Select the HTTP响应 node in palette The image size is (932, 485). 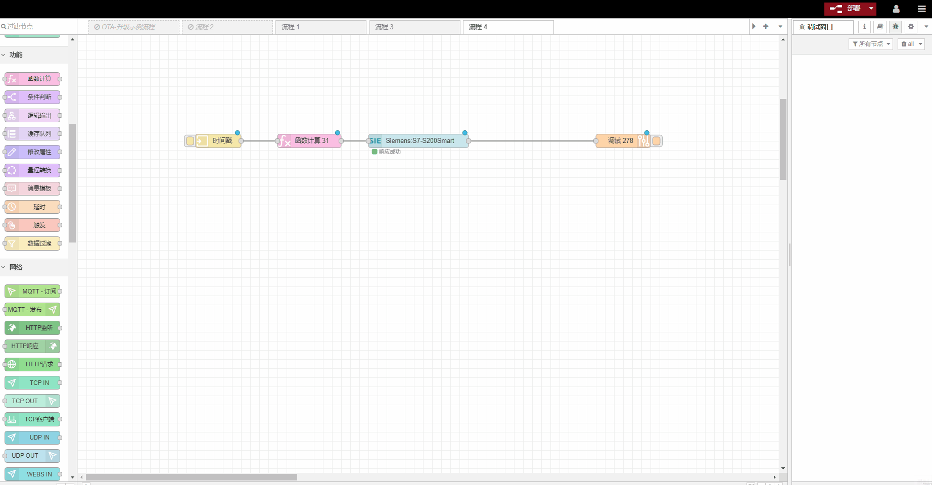32,346
